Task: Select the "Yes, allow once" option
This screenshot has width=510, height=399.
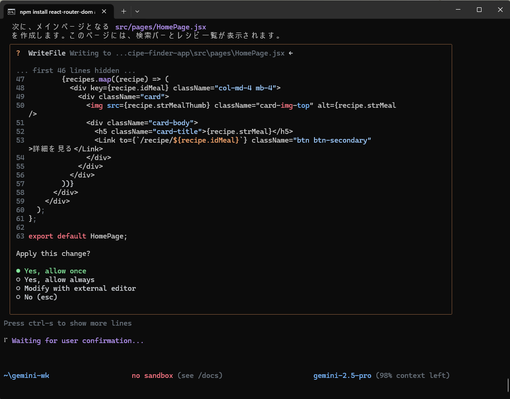Action: [55, 271]
